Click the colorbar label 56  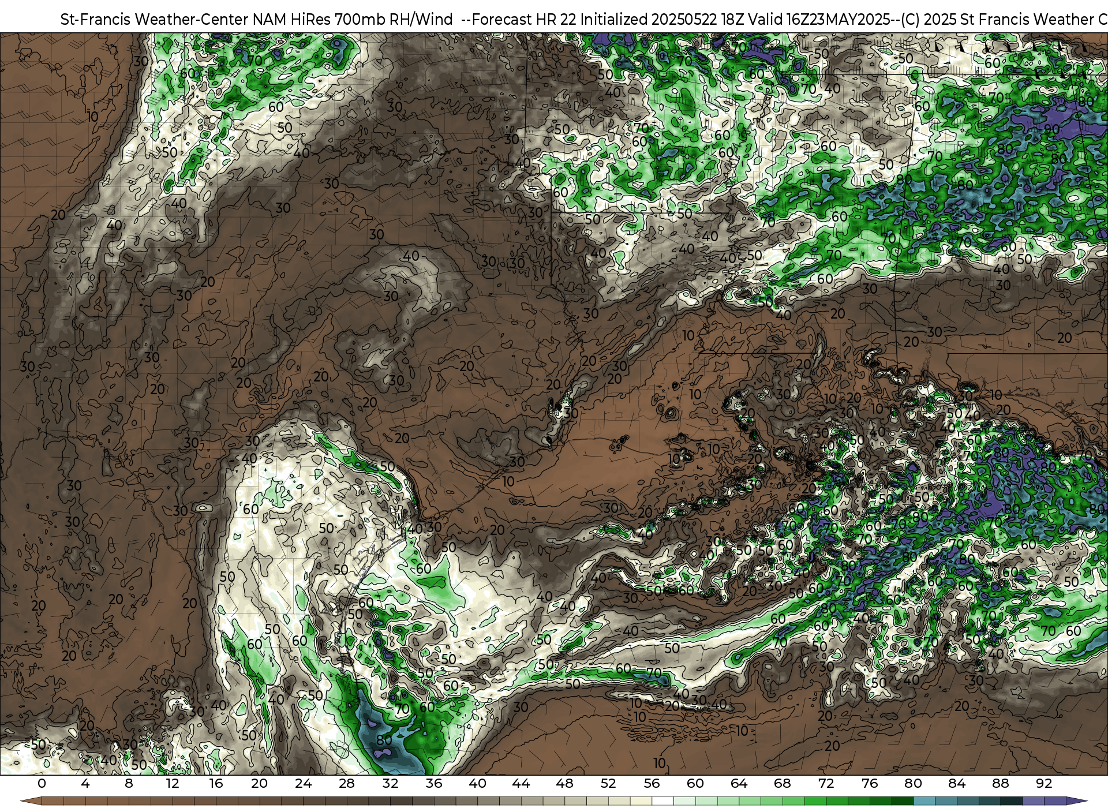point(652,784)
